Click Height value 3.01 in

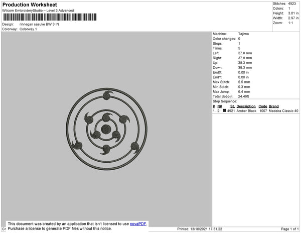click(293, 13)
